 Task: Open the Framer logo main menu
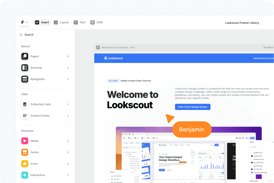pyautogui.click(x=24, y=22)
